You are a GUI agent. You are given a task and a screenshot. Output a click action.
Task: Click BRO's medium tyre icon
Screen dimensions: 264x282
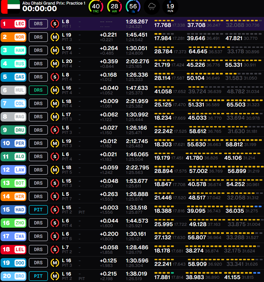55,276
